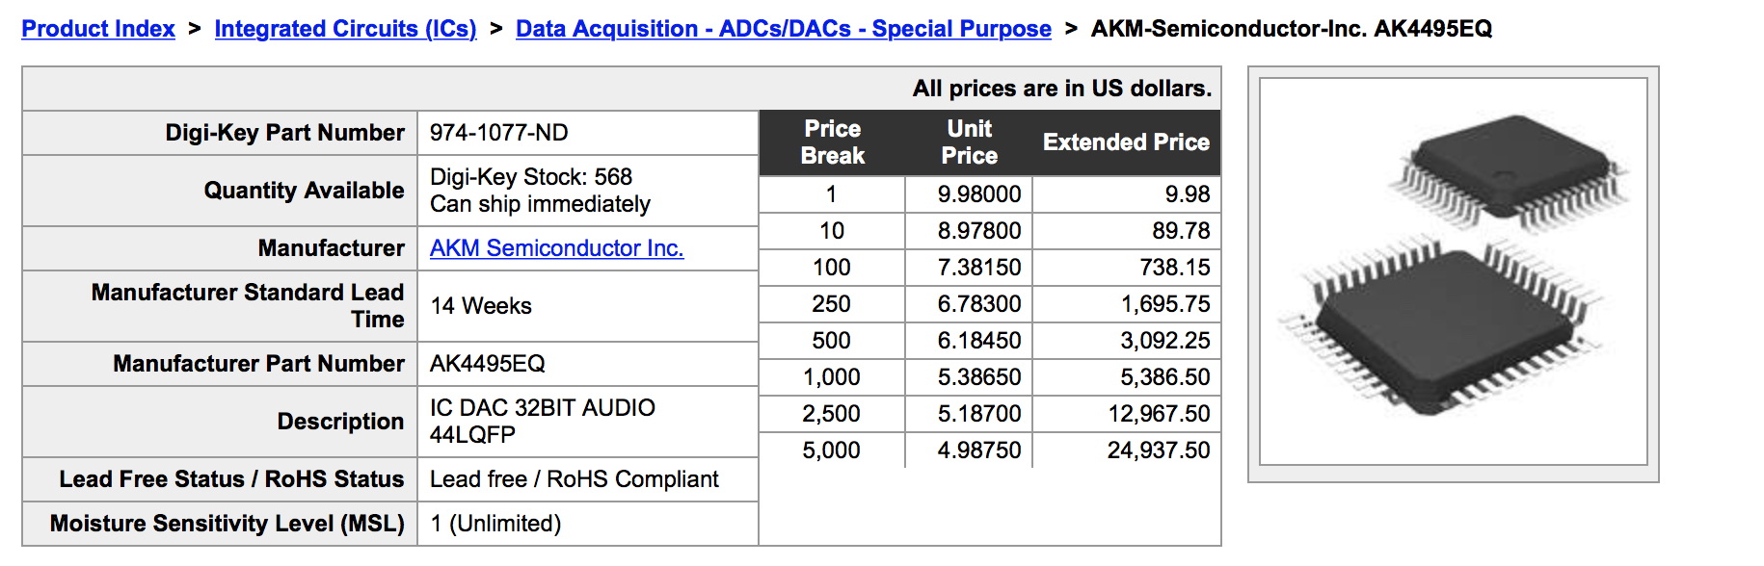
Task: Click the AK4495EQ chip product image
Action: [x=1453, y=271]
